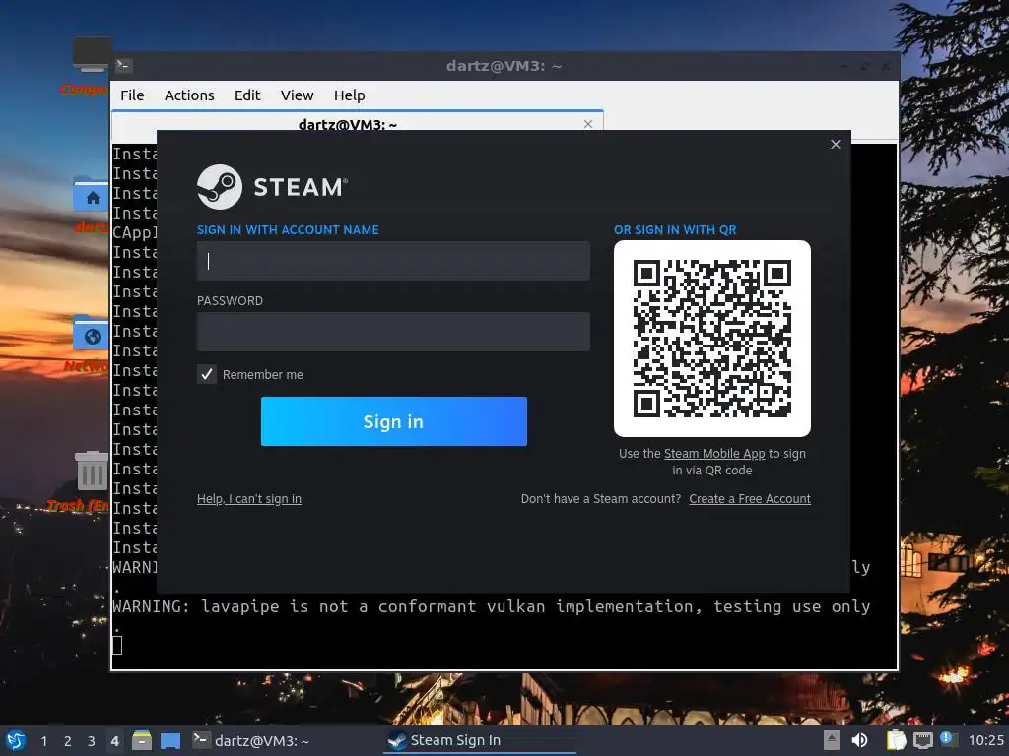Image resolution: width=1009 pixels, height=756 pixels.
Task: Click the 10:25 clock
Action: click(985, 740)
